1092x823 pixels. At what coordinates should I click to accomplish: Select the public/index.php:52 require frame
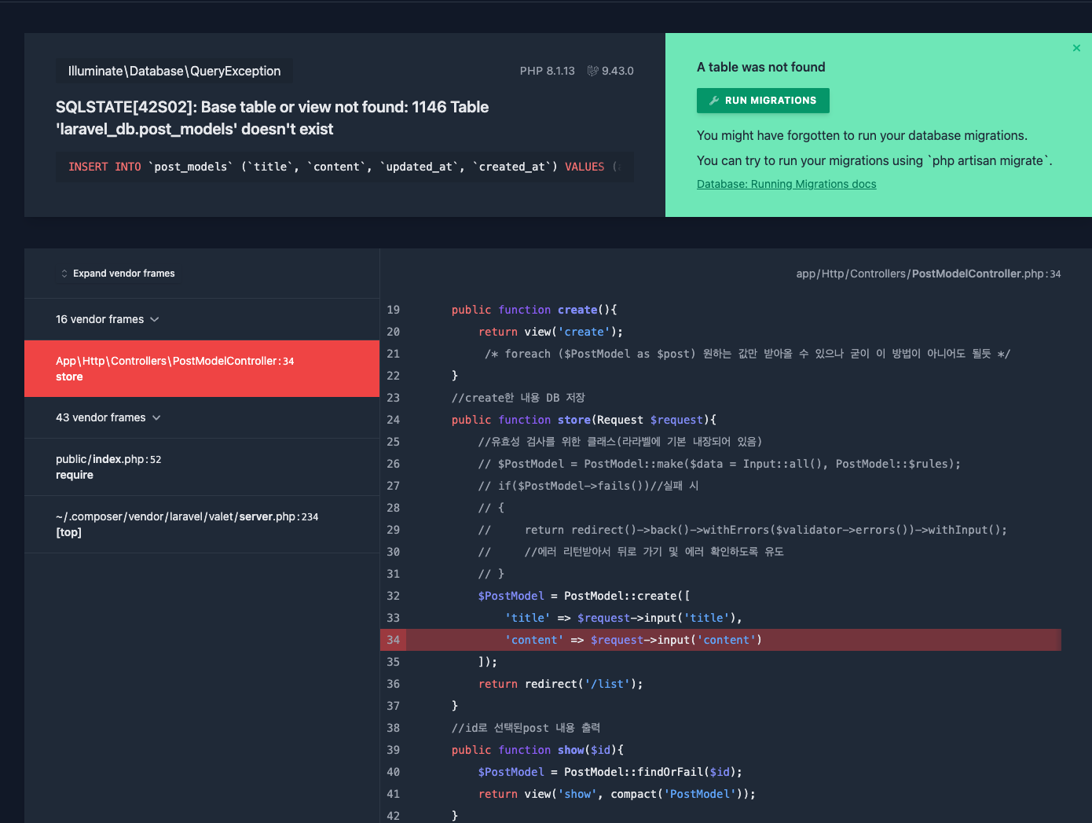[202, 467]
